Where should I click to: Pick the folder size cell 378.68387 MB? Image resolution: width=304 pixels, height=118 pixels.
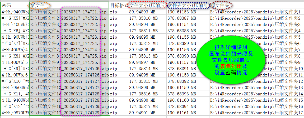pos(188,18)
